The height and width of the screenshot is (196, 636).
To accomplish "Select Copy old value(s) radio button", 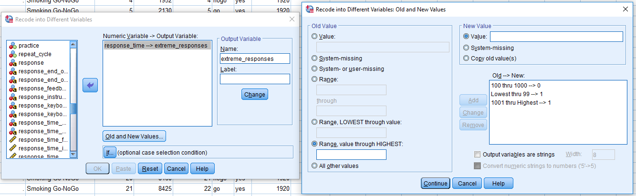I will tap(467, 59).
